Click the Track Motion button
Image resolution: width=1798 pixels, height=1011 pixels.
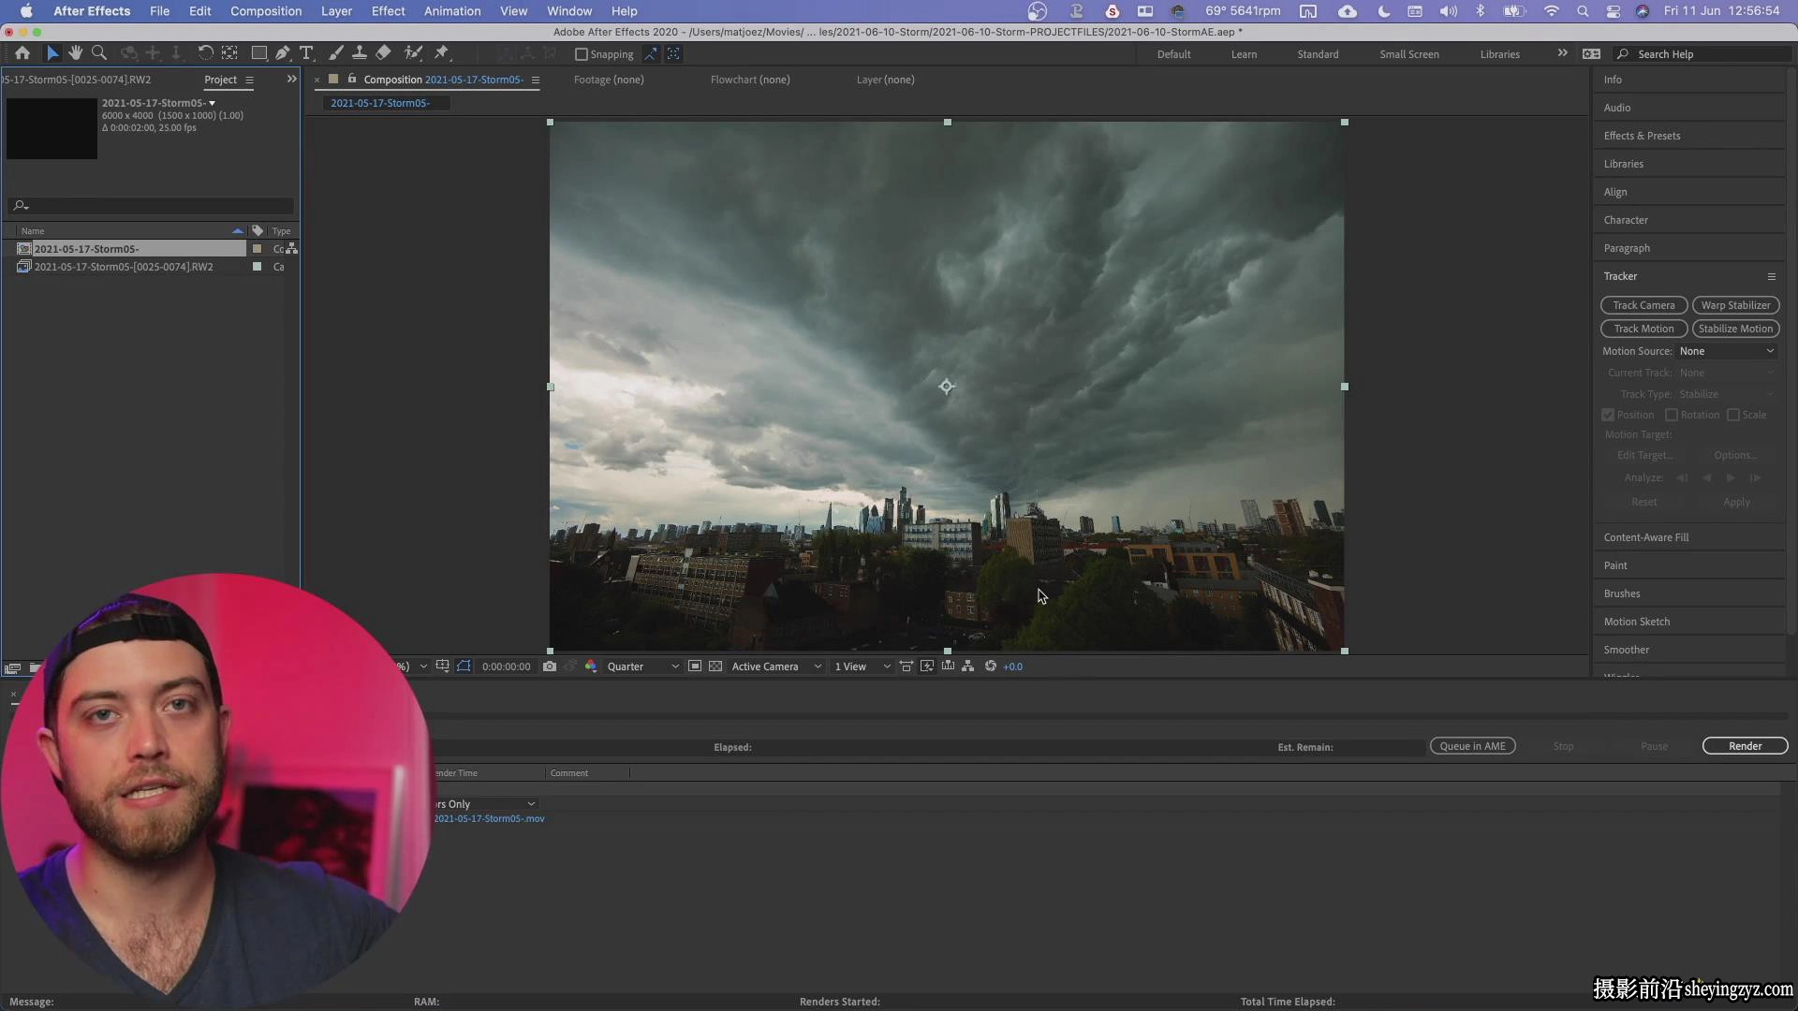[x=1643, y=329]
